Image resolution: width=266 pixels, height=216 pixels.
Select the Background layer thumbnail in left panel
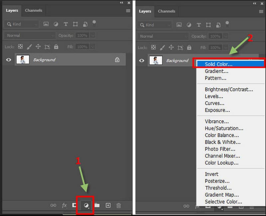click(22, 60)
